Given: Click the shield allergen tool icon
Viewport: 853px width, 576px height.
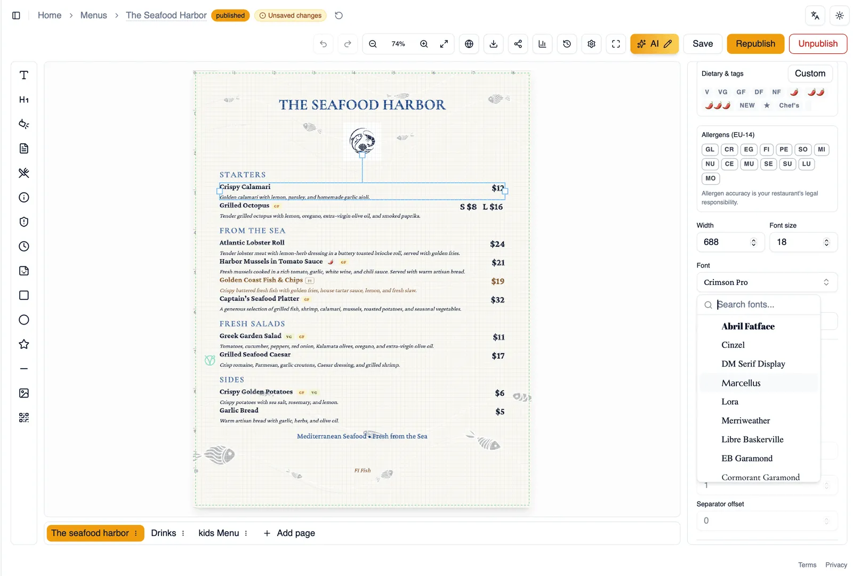Looking at the screenshot, I should [x=24, y=222].
